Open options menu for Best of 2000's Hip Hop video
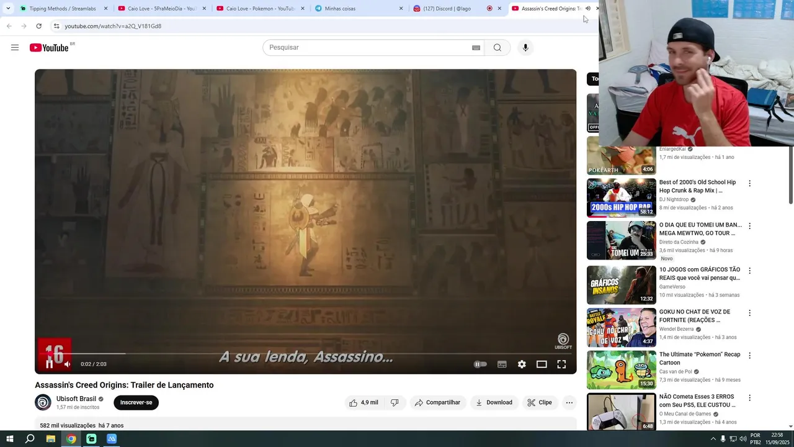Screen dimensions: 794x447 pyautogui.click(x=749, y=184)
